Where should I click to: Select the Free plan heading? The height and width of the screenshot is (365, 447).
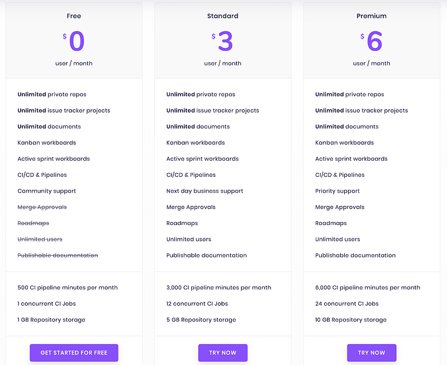tap(74, 16)
